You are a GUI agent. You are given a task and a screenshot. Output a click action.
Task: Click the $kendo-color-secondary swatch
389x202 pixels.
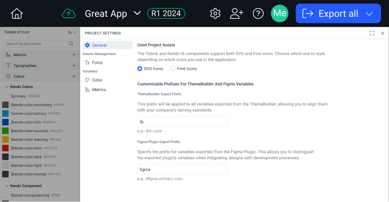point(5,105)
